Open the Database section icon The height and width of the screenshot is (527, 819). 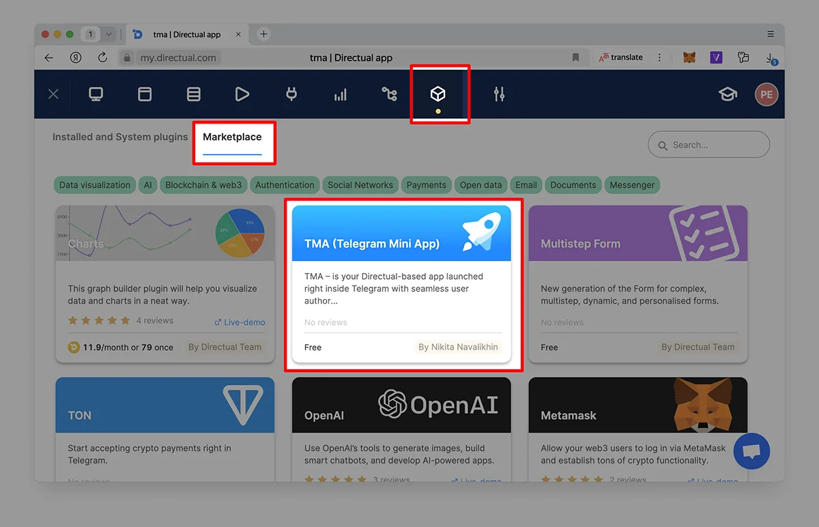pyautogui.click(x=194, y=94)
